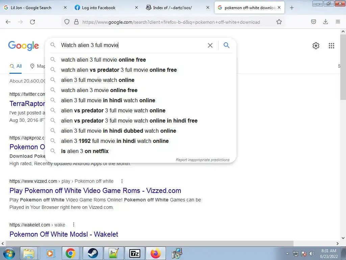Click the Firefox taskbar icon

156,253
